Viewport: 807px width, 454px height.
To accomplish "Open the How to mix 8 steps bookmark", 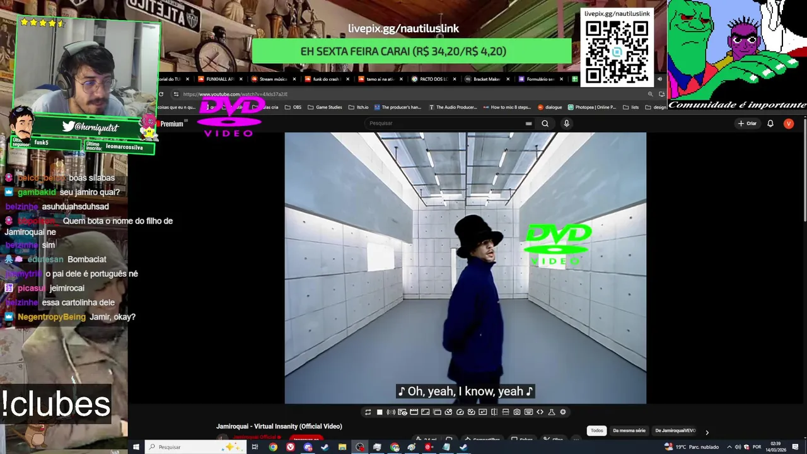I will [x=507, y=107].
